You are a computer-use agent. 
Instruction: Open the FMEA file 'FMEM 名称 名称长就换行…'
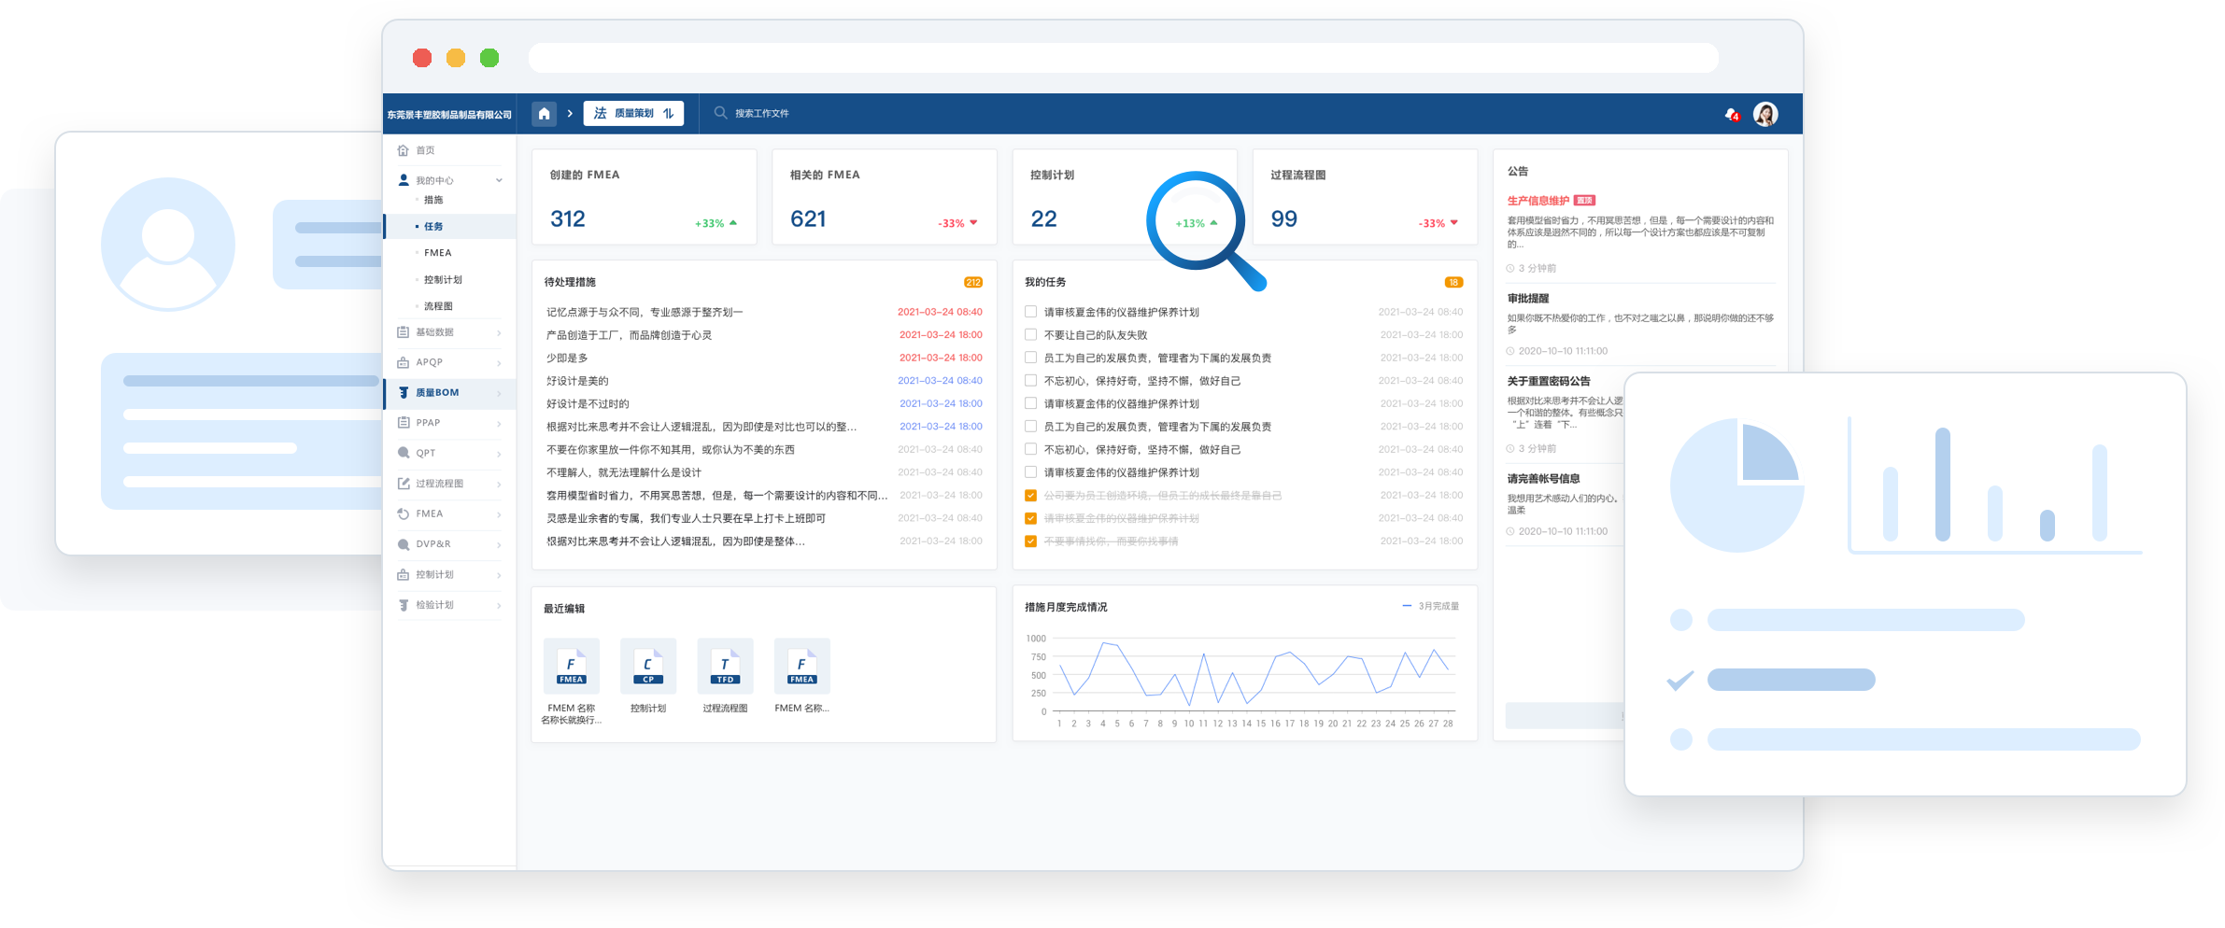click(x=571, y=667)
